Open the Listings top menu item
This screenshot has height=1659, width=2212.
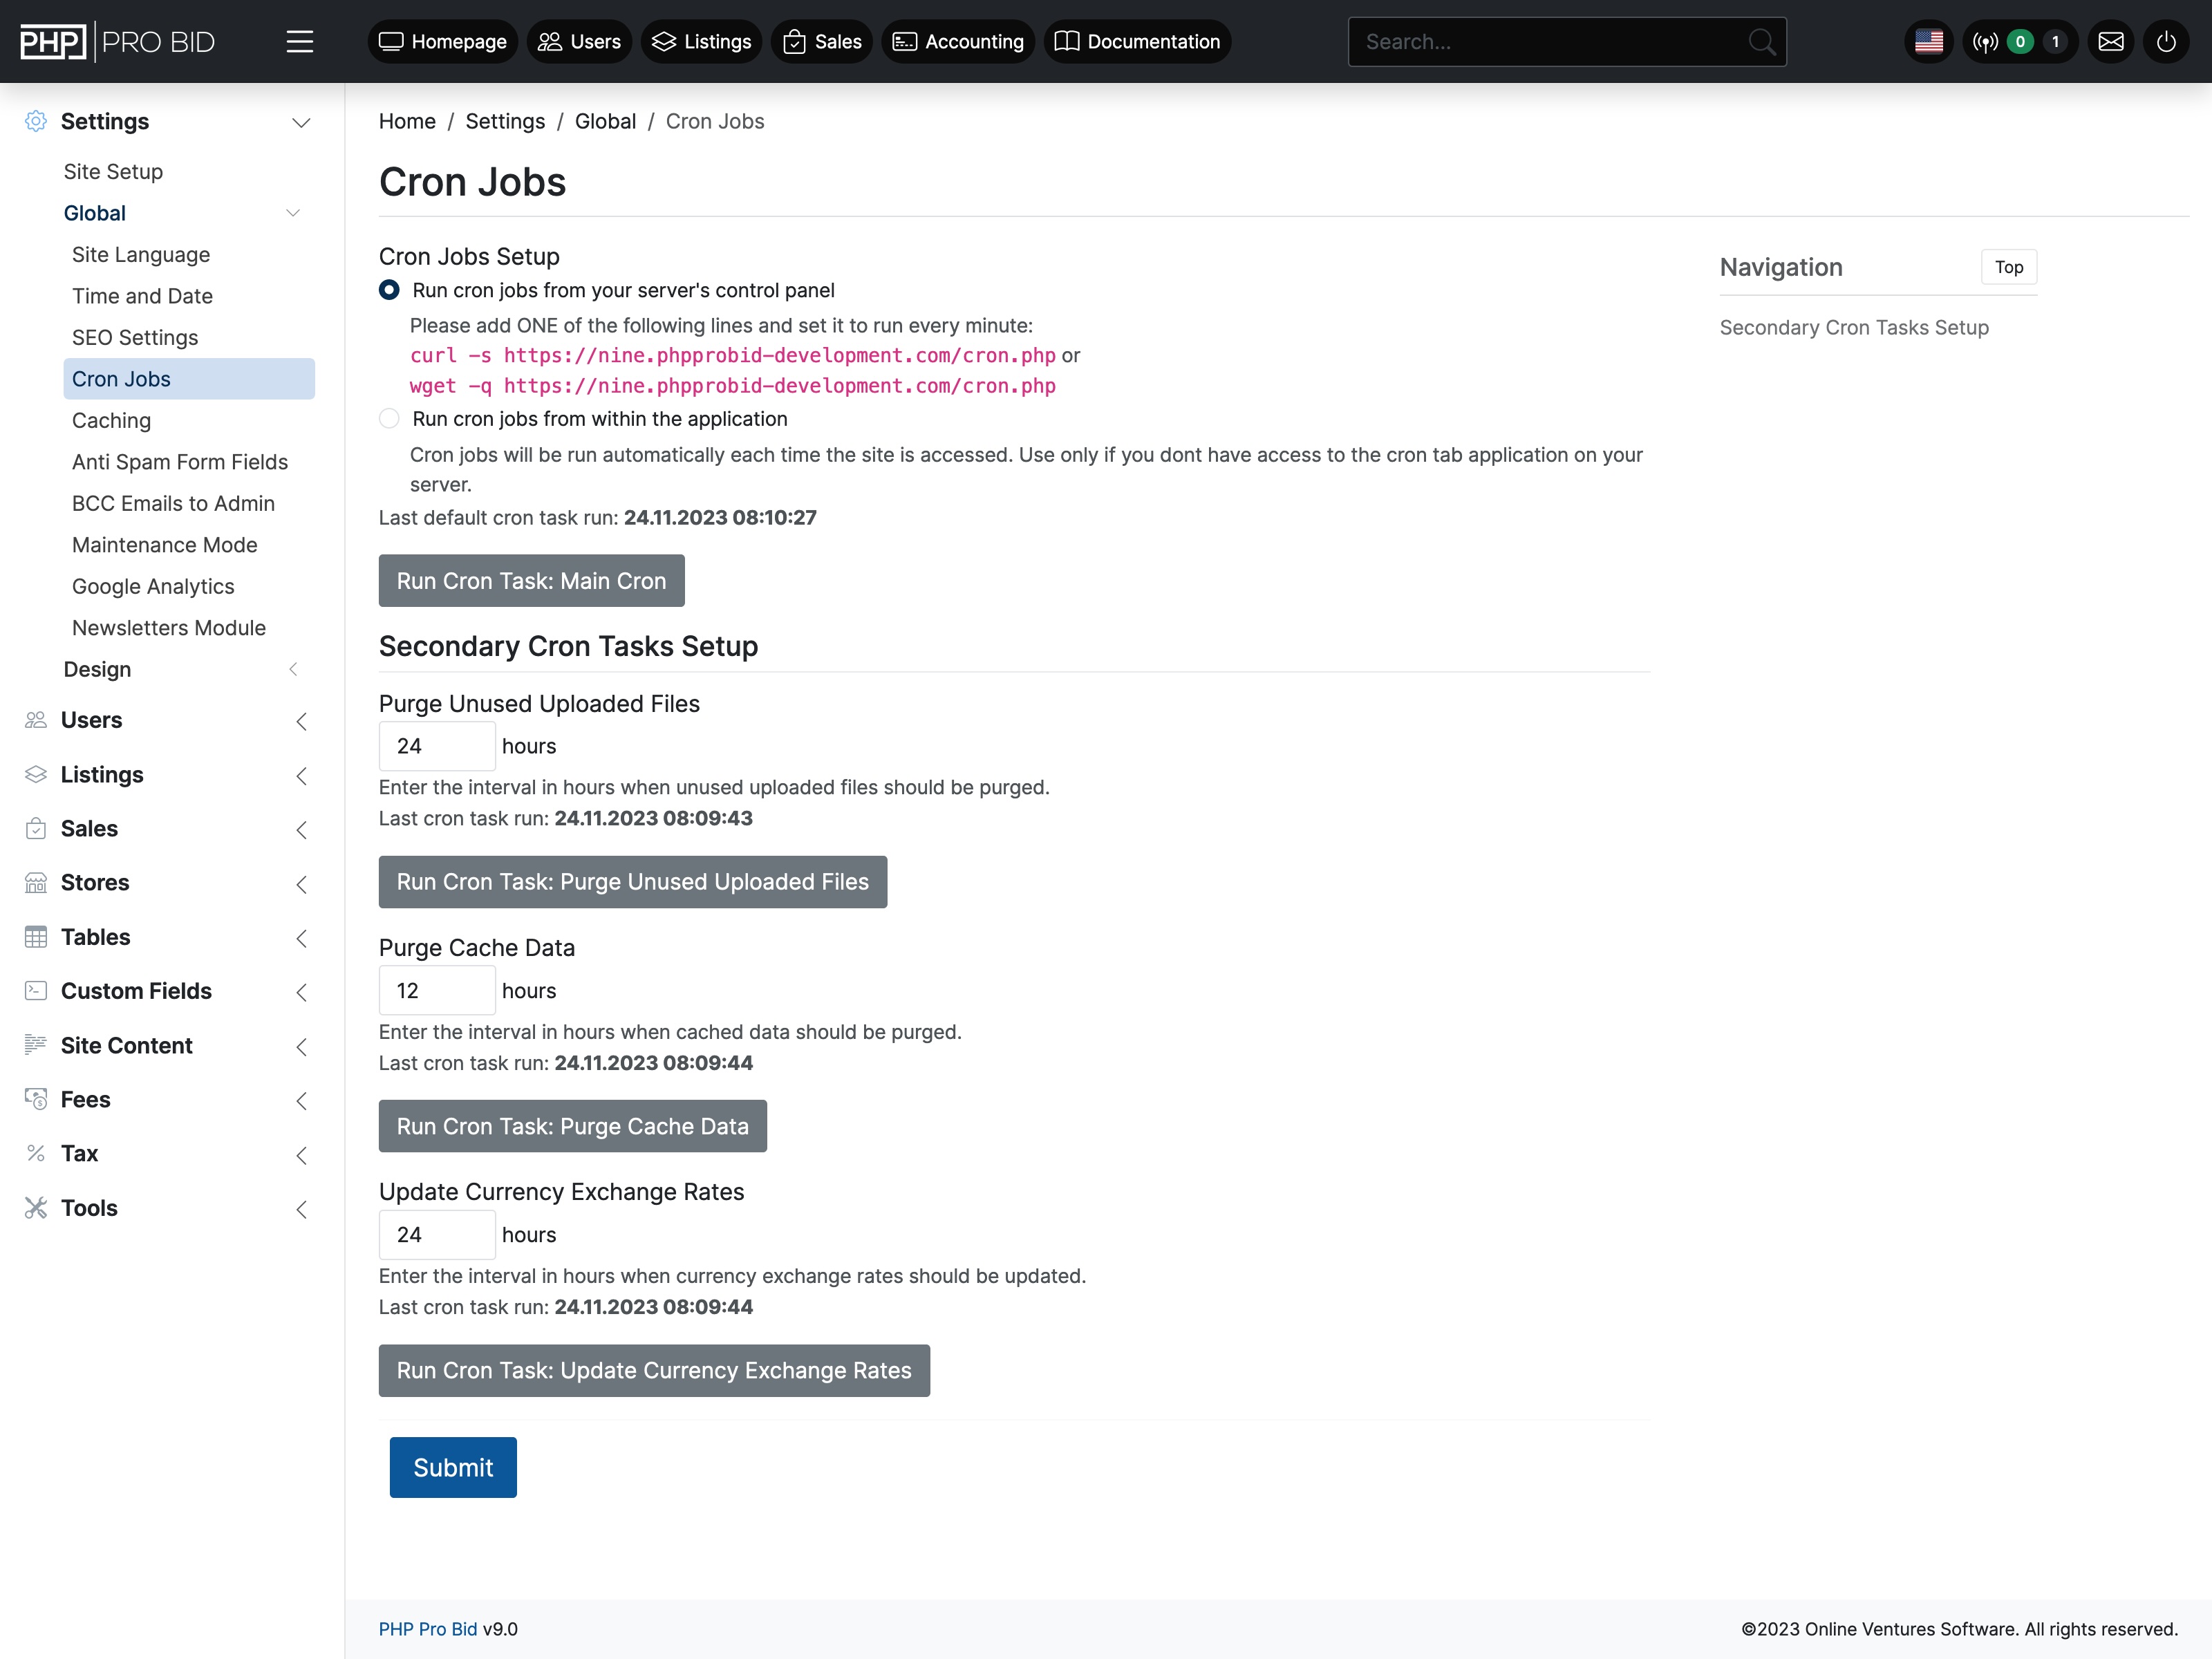[700, 41]
